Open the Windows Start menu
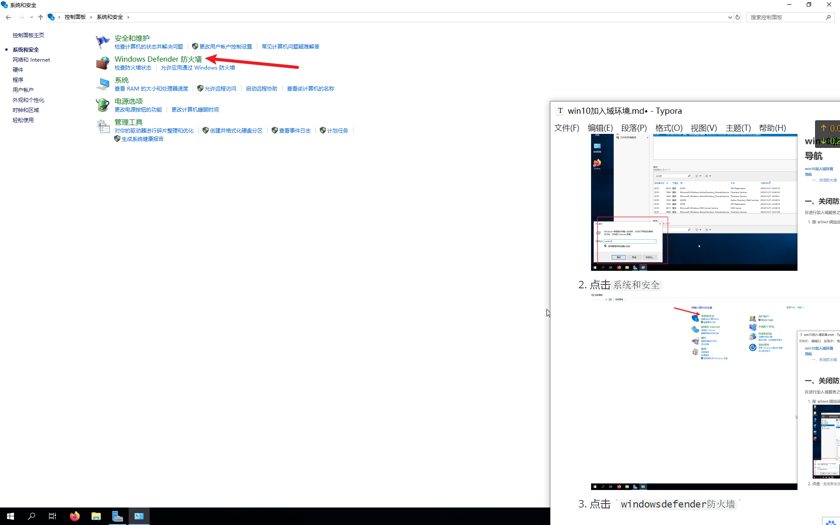This screenshot has width=840, height=525. (10, 516)
